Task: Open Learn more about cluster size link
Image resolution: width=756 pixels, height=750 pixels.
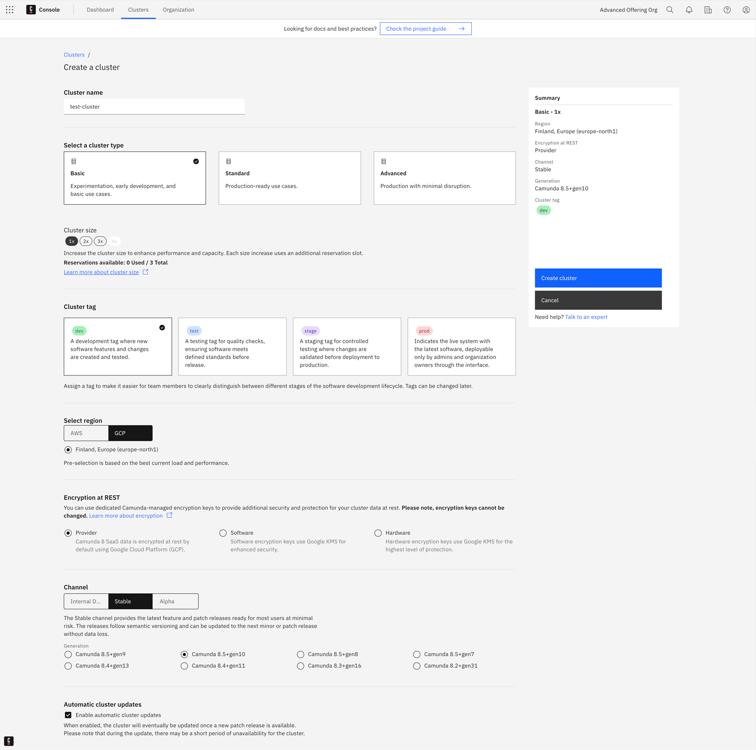Action: point(101,272)
